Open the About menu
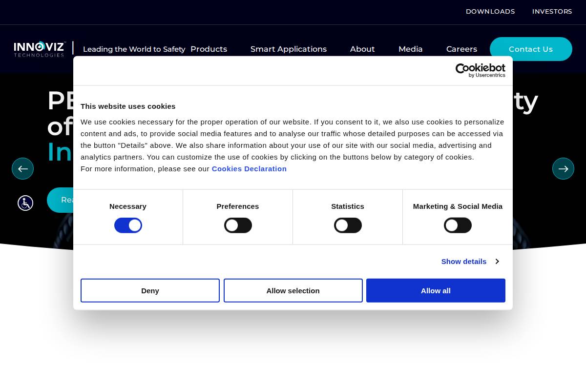 pyautogui.click(x=362, y=49)
